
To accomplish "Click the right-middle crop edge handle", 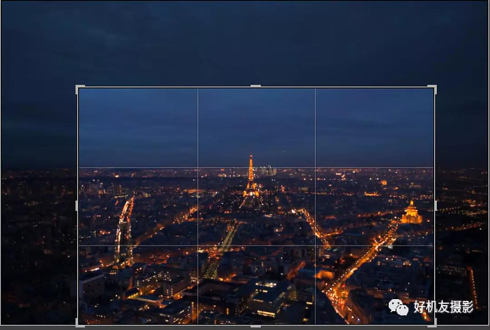I will point(436,206).
